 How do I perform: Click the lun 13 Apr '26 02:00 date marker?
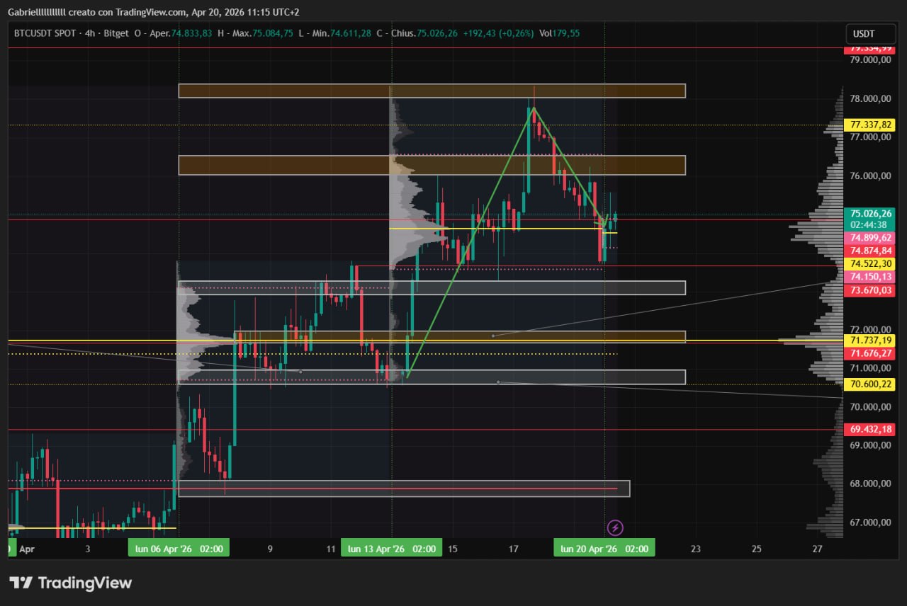click(391, 548)
